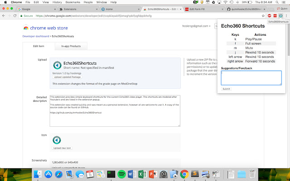Open Messages from the Dock
290x181 pixels.
coord(80,174)
